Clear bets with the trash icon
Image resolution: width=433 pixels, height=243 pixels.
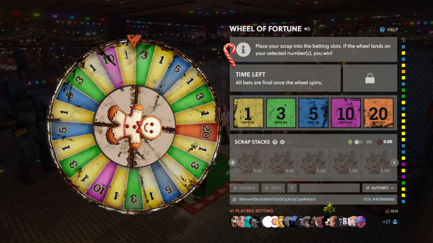[292, 188]
